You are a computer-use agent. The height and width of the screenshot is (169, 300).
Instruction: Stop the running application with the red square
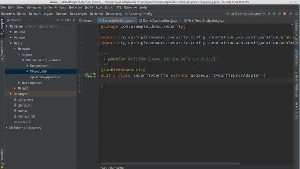(285, 14)
